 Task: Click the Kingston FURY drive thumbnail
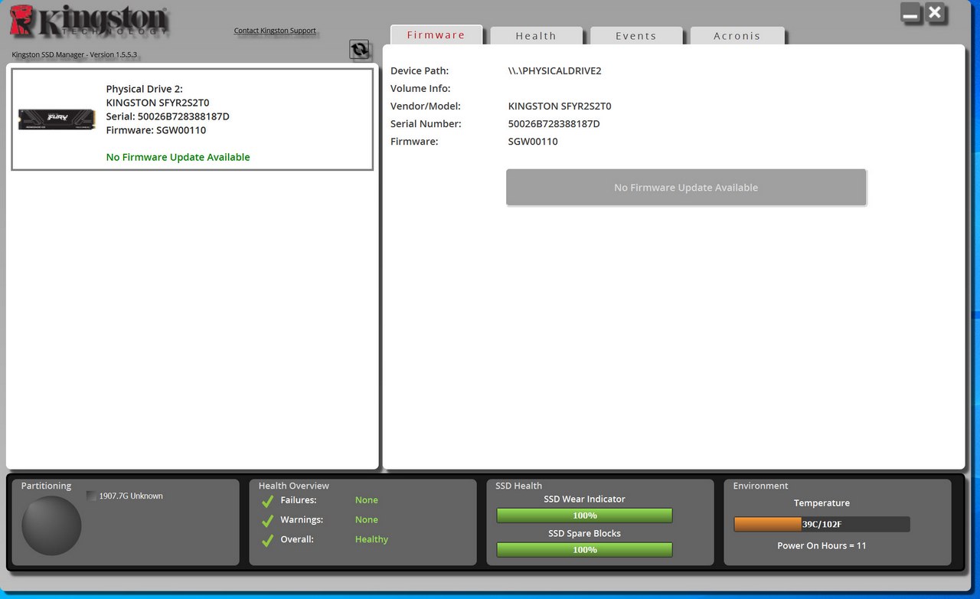[57, 119]
